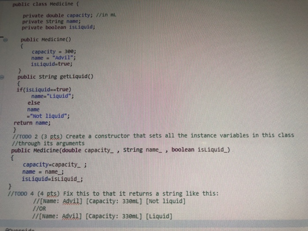This screenshot has width=308, height=231.
Task: Click 'isLiquid=isLiquid_;' assignment
Action: (x=52, y=179)
